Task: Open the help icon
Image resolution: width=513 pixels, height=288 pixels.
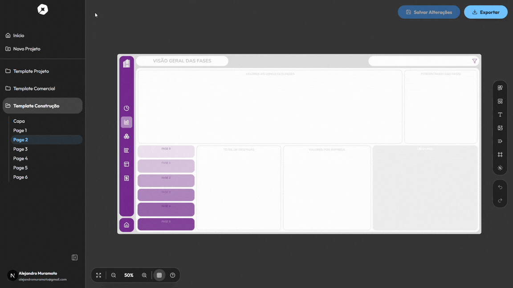Action: click(173, 275)
